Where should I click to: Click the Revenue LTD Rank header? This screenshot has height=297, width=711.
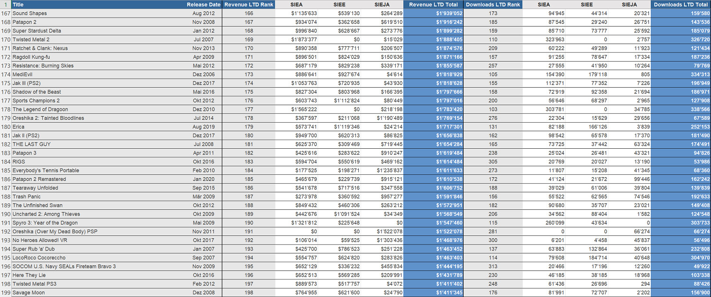coord(249,4)
